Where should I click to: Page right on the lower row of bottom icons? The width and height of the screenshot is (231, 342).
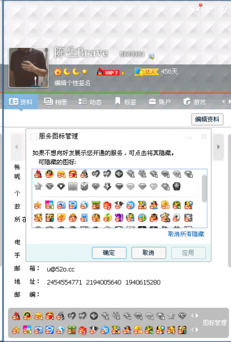197,330
